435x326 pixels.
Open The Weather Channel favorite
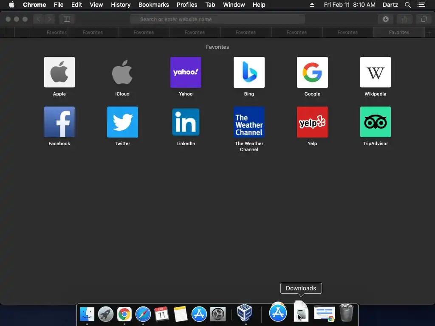click(x=249, y=122)
